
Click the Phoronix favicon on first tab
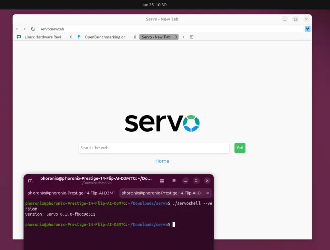pyautogui.click(x=19, y=37)
